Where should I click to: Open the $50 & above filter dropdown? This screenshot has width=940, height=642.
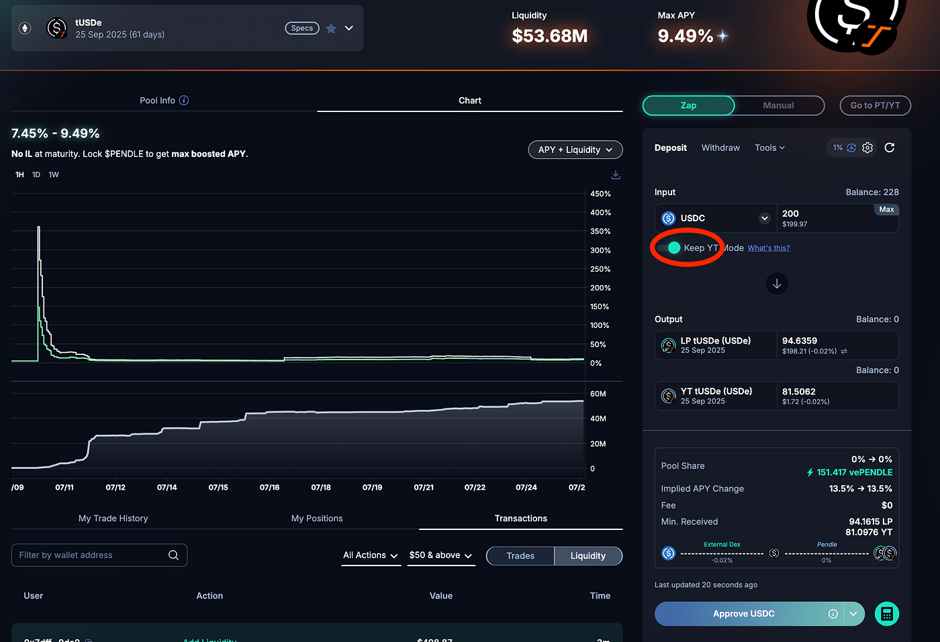coord(440,555)
